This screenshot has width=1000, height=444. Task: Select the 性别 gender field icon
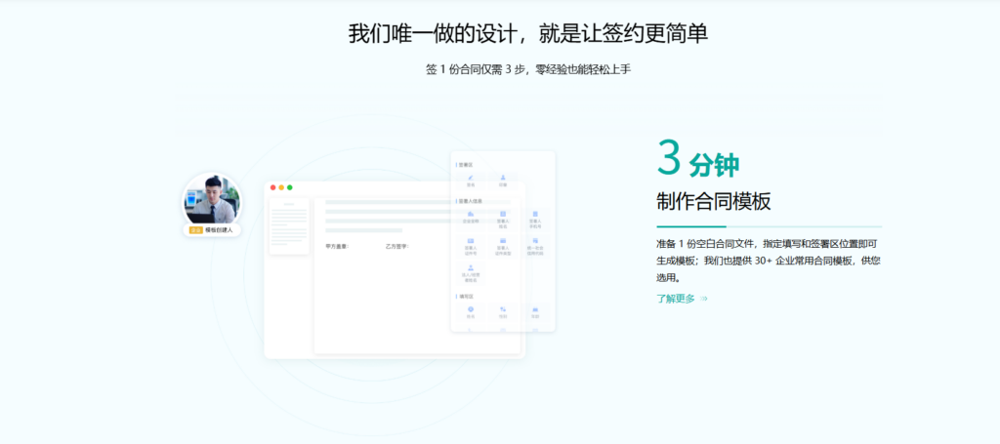click(503, 309)
